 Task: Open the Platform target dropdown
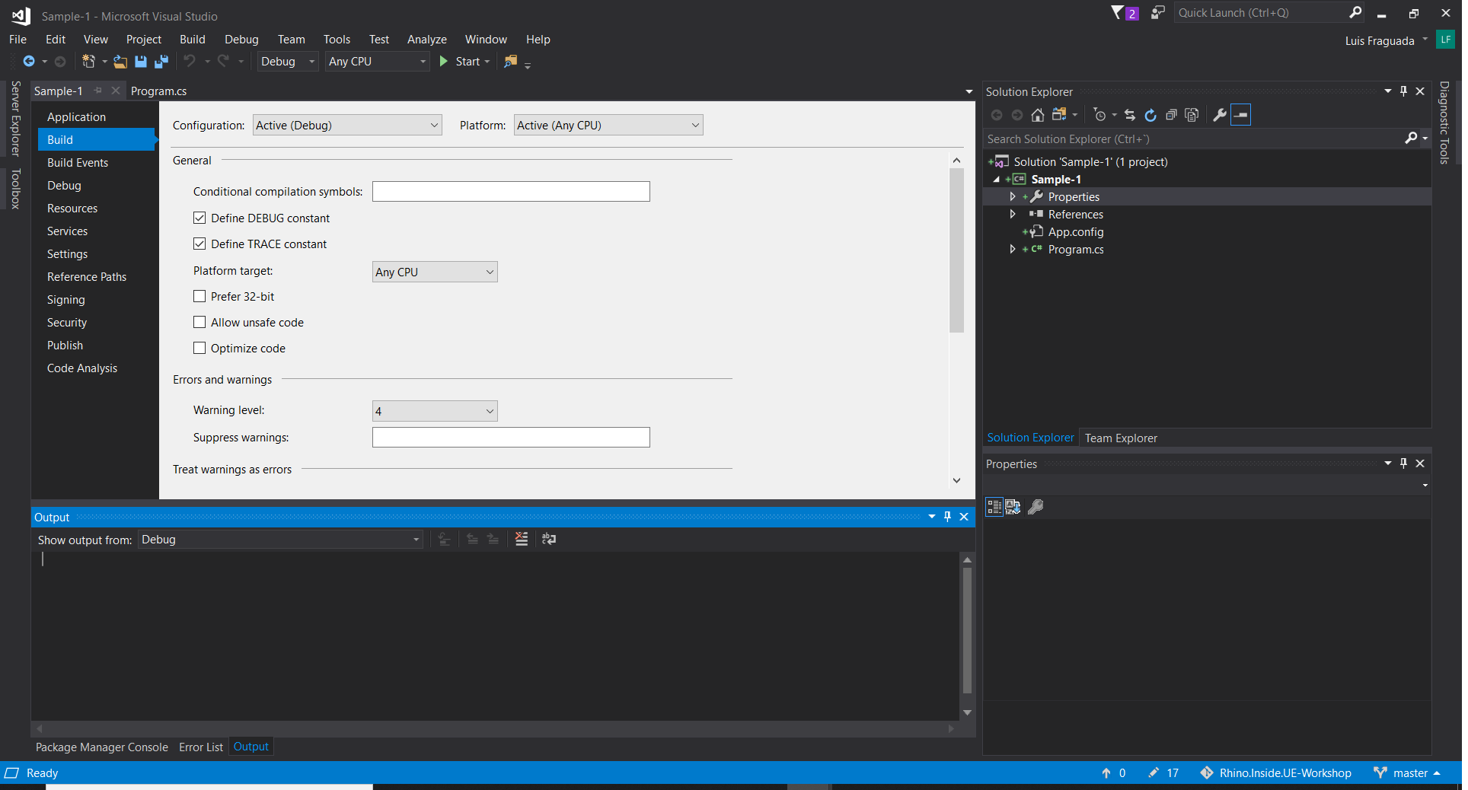pos(435,272)
